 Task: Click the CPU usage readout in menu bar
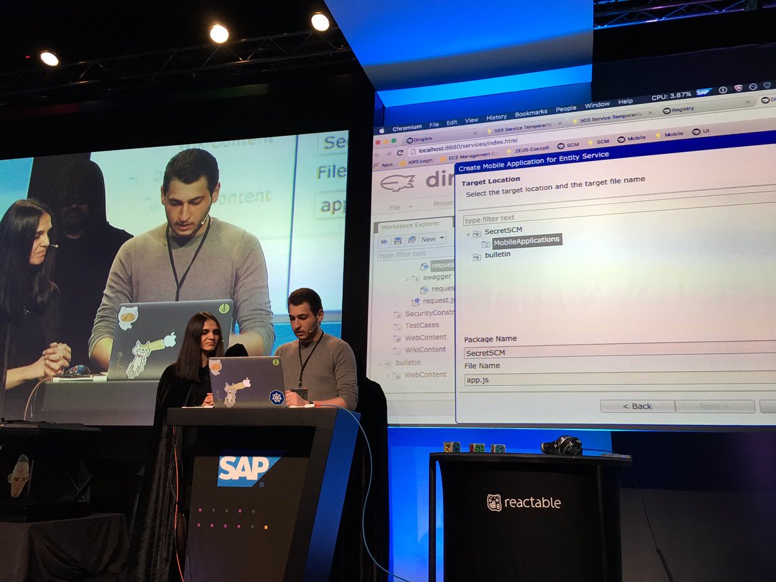[671, 96]
